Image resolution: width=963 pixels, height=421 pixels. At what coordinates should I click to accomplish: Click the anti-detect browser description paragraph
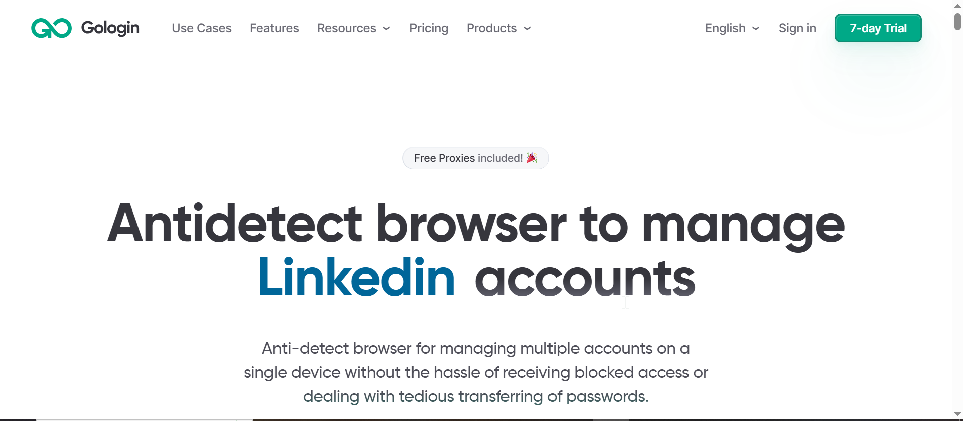(476, 372)
